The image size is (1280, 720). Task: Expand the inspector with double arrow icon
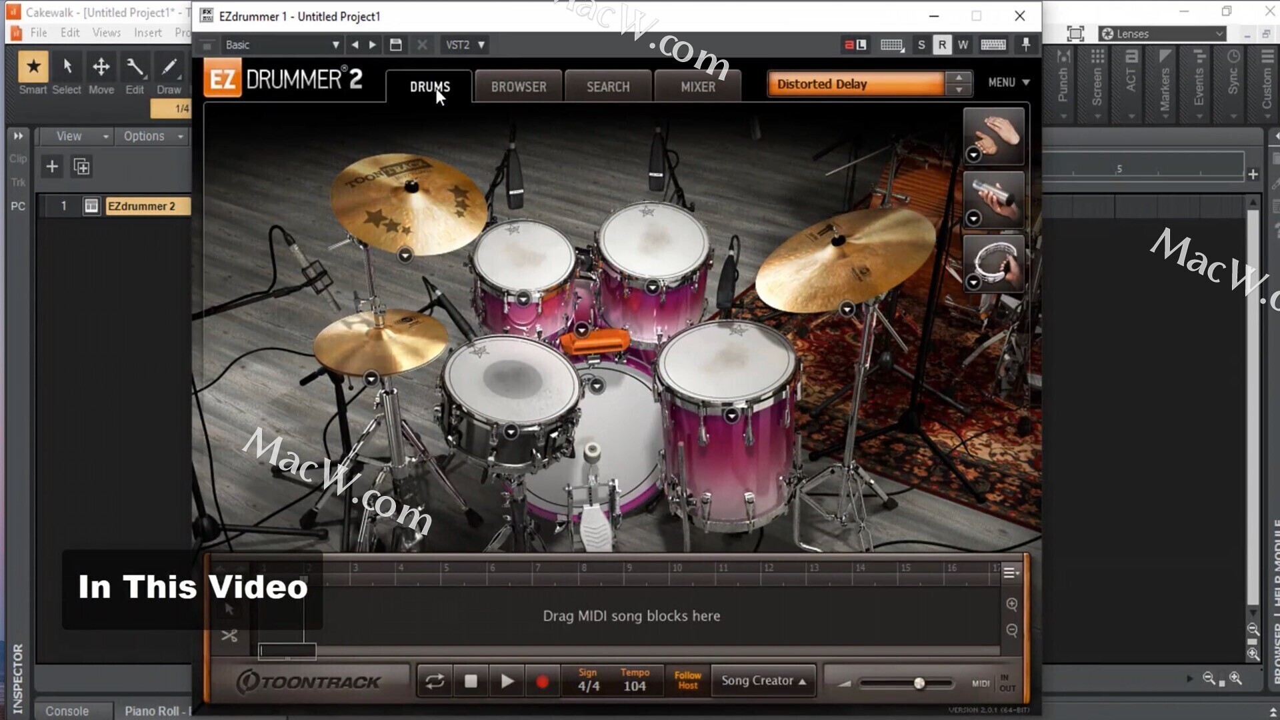pyautogui.click(x=18, y=136)
